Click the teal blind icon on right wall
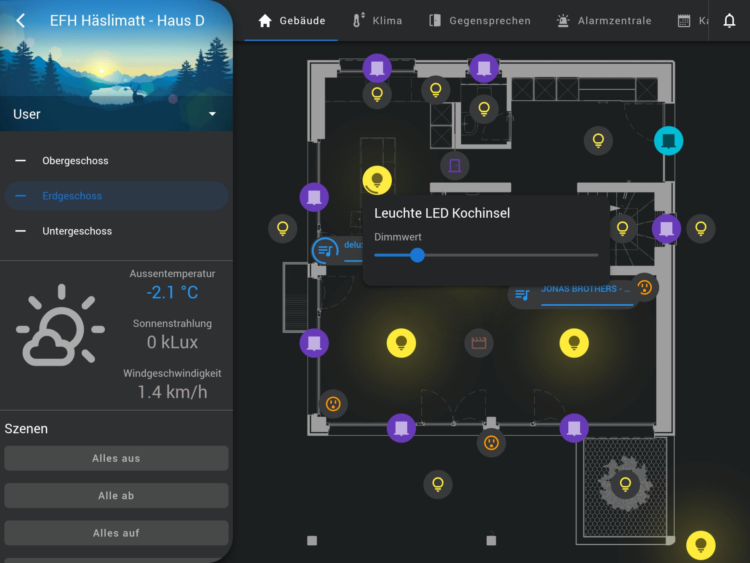750x563 pixels. coord(668,141)
